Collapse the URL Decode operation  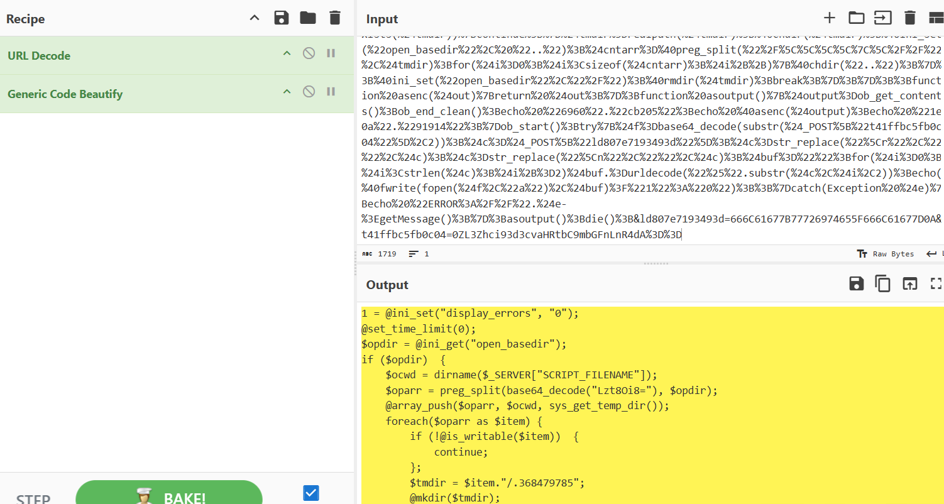coord(287,53)
